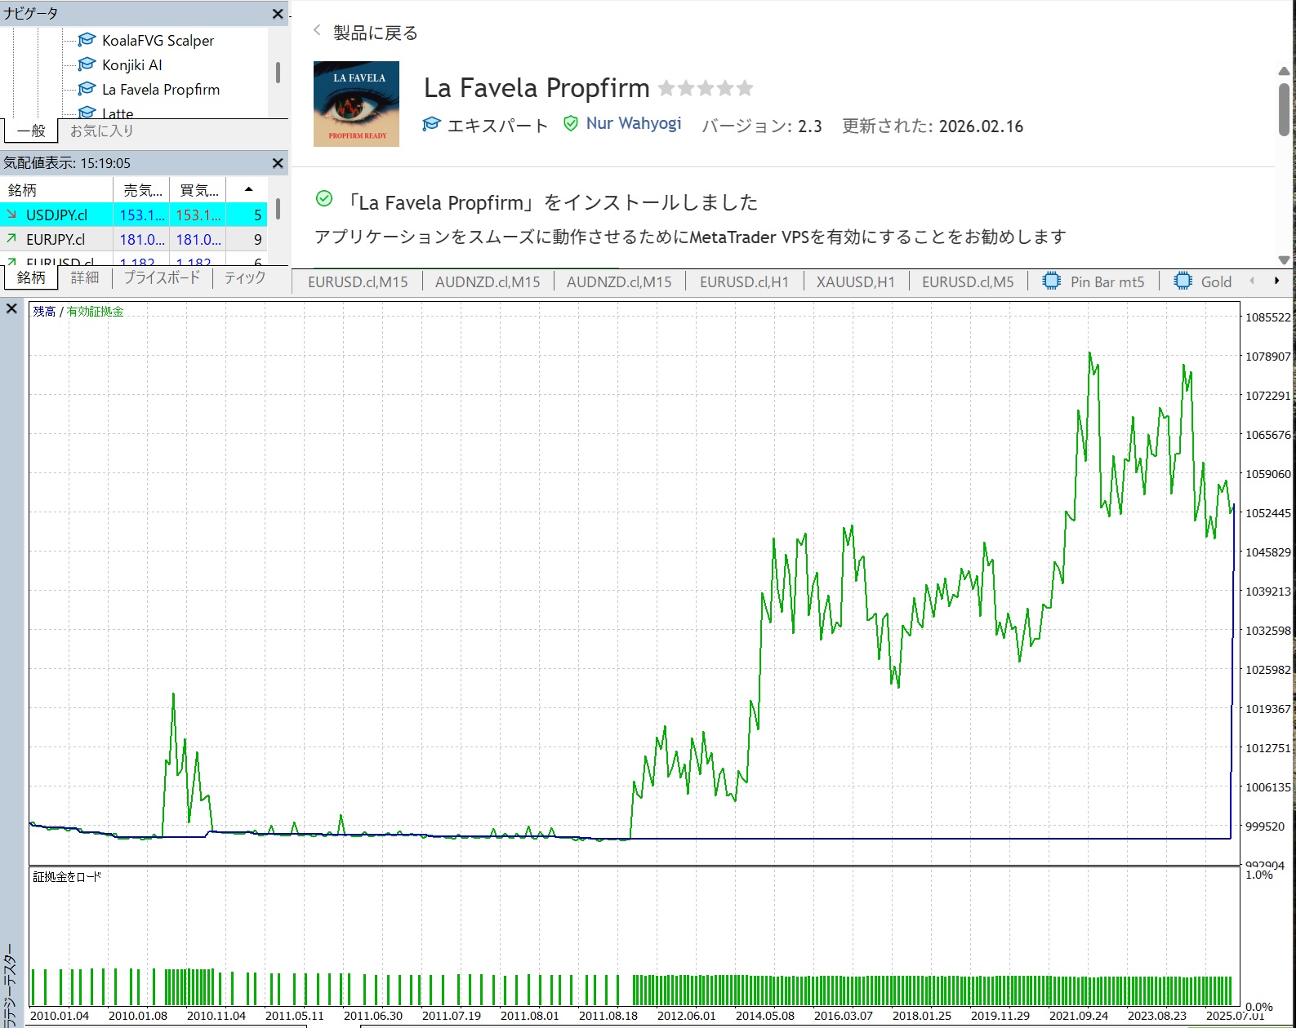This screenshot has width=1296, height=1028.
Task: Click the navigator tree scrollbar thumb
Action: tap(278, 73)
